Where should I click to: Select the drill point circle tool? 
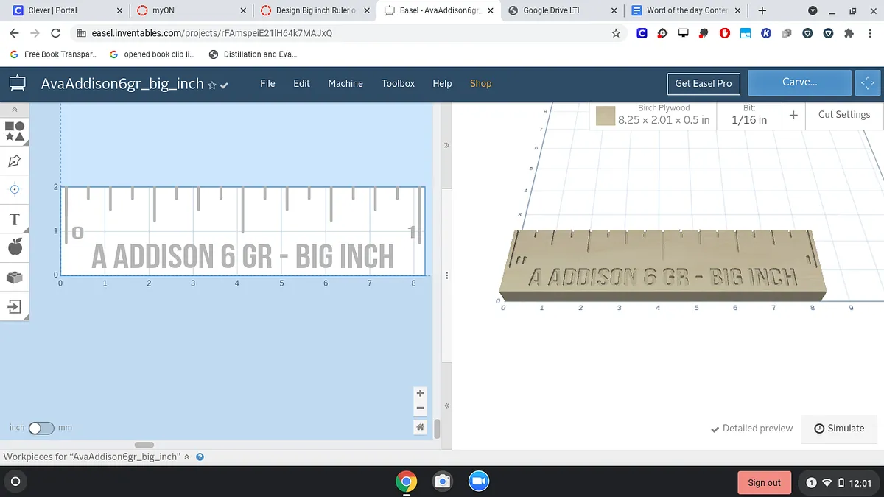pyautogui.click(x=15, y=189)
